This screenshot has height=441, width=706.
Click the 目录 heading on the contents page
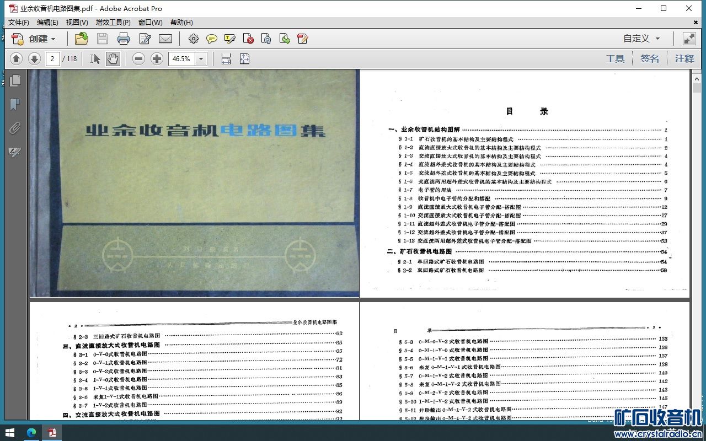pos(527,111)
